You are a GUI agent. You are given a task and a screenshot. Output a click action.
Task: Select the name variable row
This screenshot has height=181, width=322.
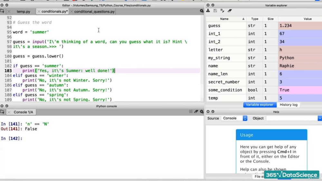coord(264,66)
